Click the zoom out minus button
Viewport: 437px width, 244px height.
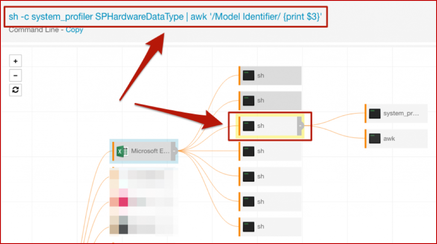[15, 76]
